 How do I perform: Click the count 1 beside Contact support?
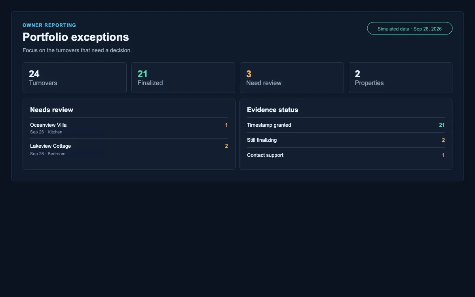[x=443, y=155]
